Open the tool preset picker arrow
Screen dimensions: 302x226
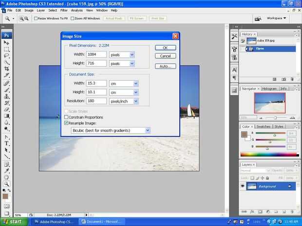point(13,18)
